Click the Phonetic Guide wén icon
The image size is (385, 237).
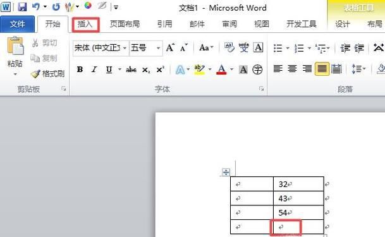click(244, 47)
